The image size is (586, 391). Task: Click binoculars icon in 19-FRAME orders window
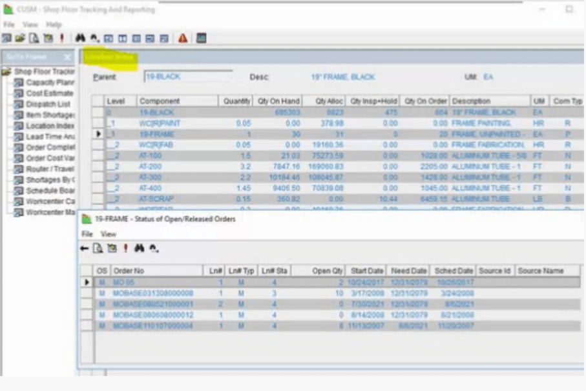(140, 248)
